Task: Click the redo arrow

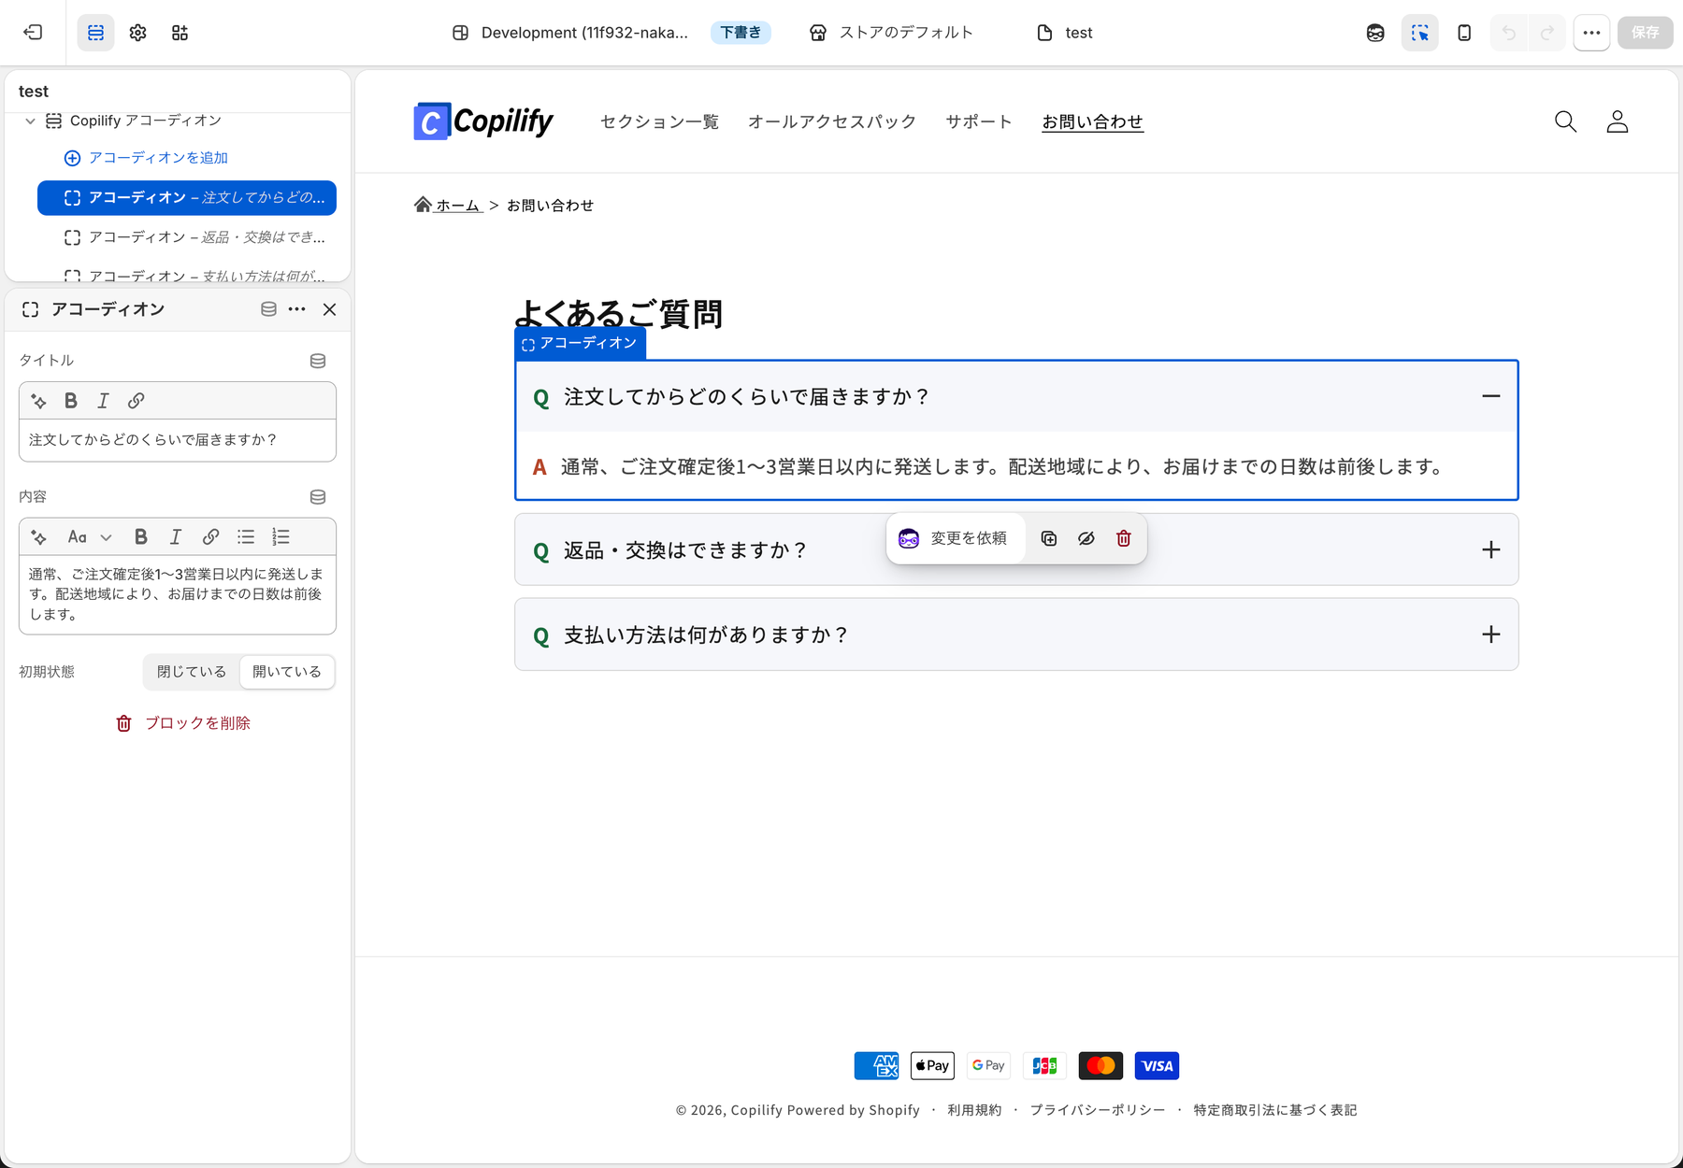Action: (x=1547, y=33)
